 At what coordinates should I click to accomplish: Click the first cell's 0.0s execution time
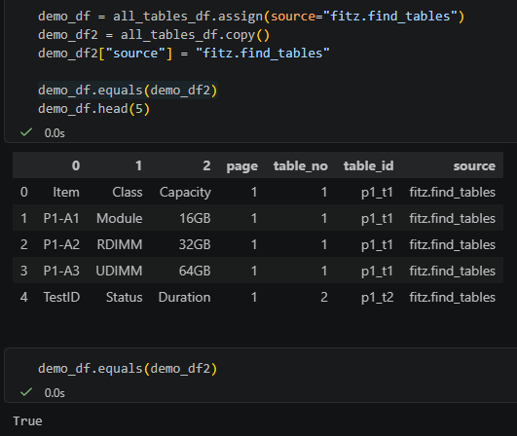pyautogui.click(x=55, y=133)
